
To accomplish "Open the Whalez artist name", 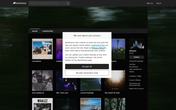I will point(133,51).
